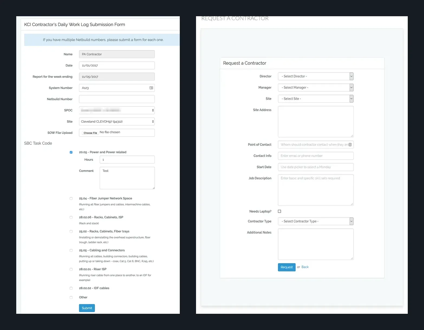
Task: Click the Submit button on work log form
Action: click(x=87, y=308)
